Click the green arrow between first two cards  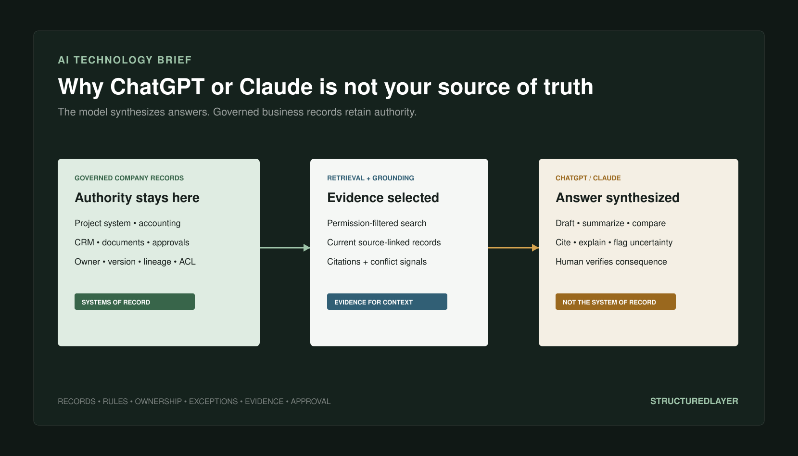(285, 248)
